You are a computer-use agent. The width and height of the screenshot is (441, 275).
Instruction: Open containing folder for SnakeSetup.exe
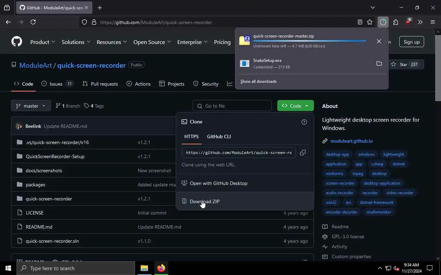coord(379,64)
